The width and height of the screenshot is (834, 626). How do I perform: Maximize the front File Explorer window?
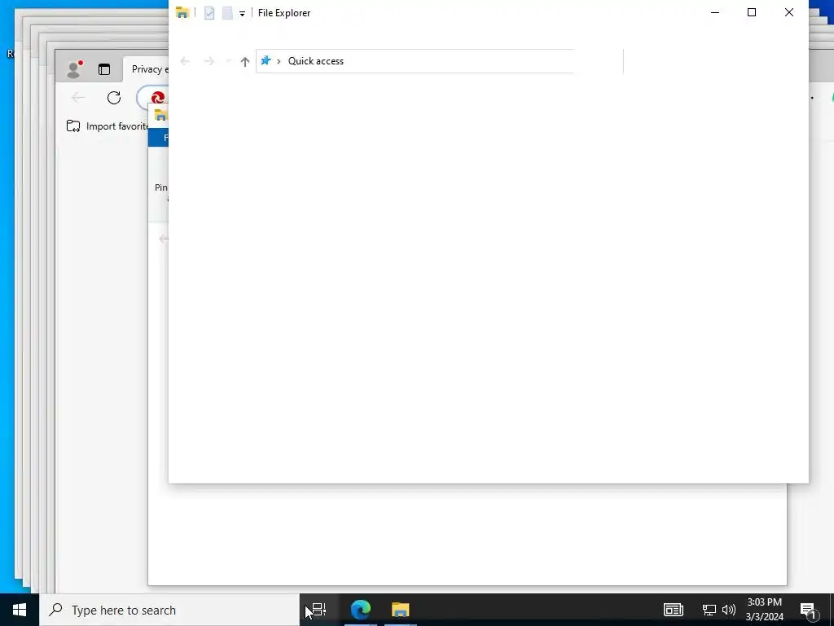[752, 12]
